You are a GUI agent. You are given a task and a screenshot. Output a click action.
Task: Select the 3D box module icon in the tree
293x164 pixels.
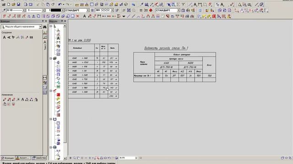click(55, 58)
